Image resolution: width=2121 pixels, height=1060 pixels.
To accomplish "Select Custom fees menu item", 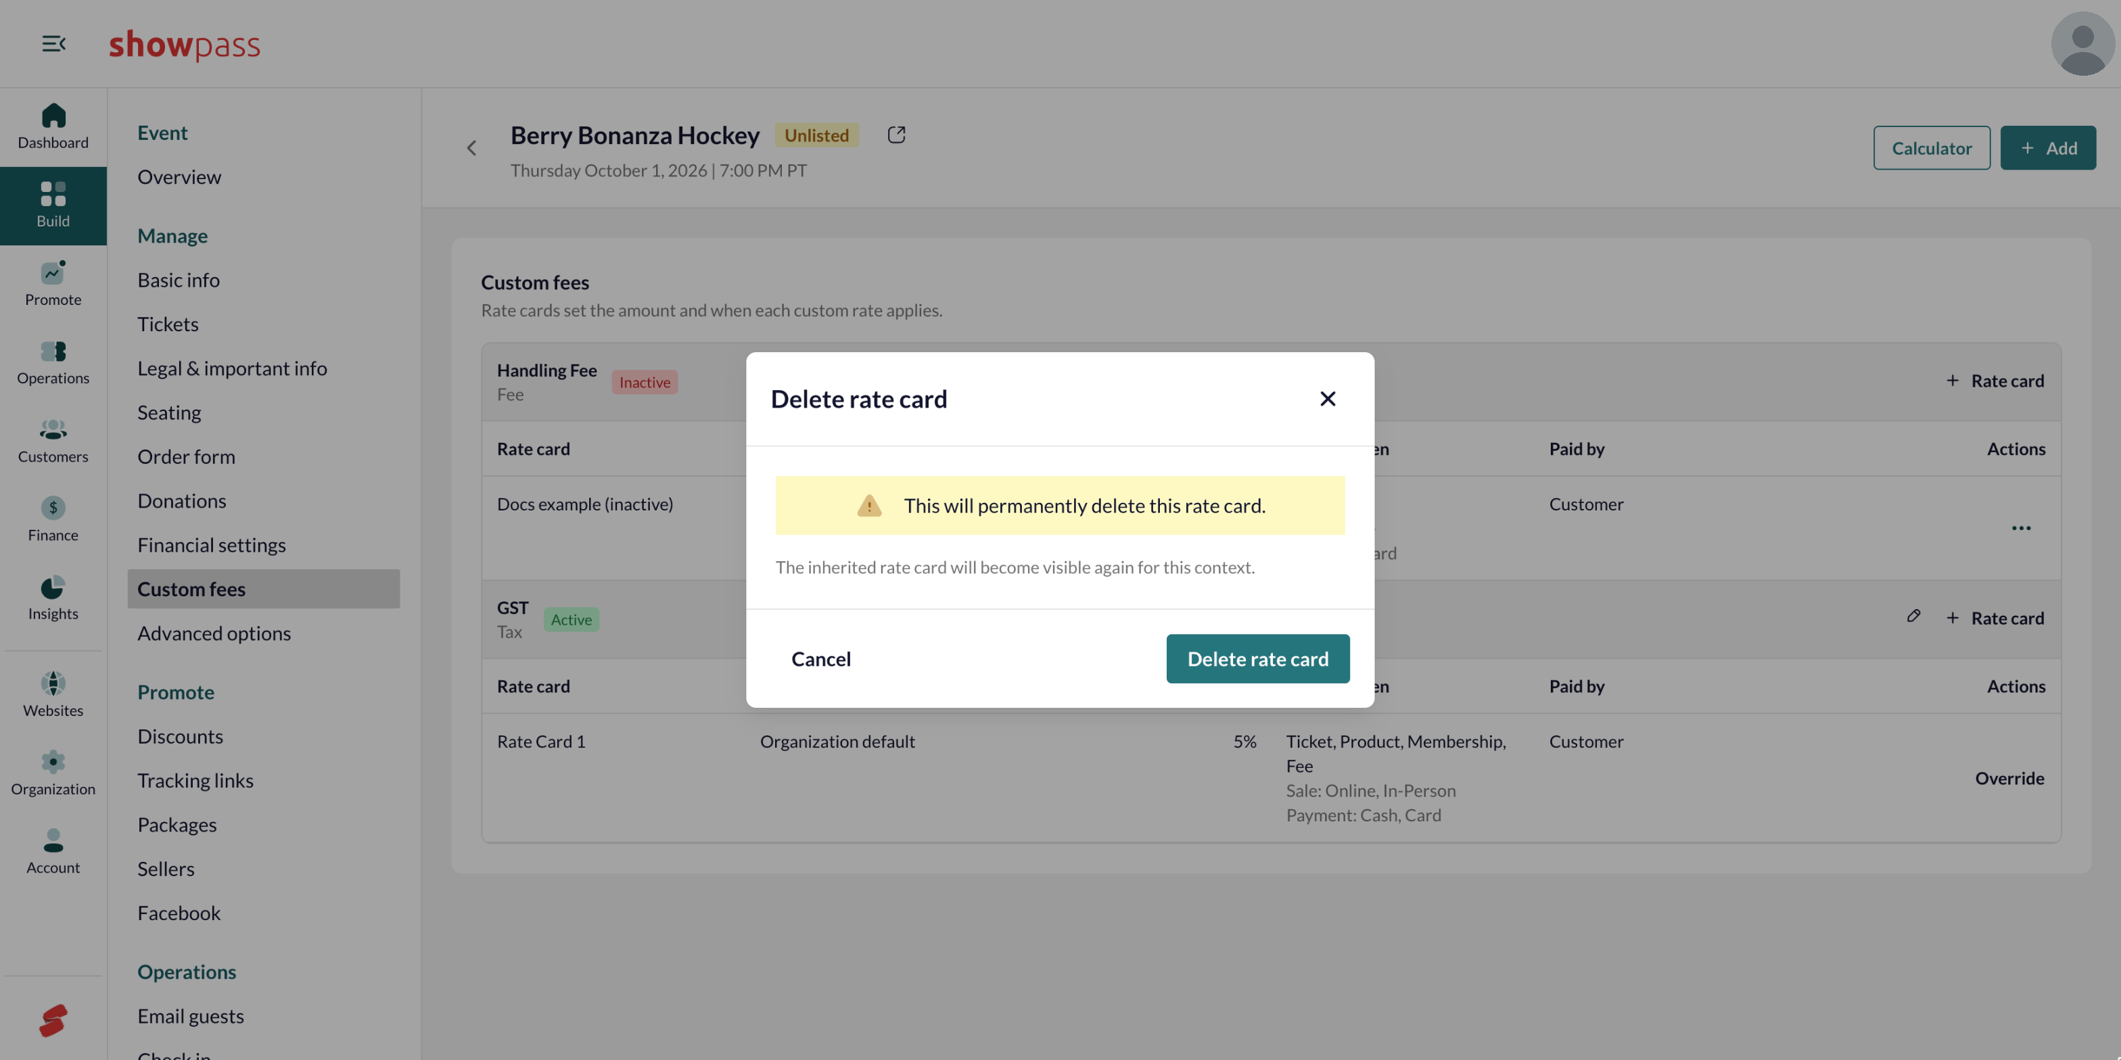I will (x=264, y=589).
